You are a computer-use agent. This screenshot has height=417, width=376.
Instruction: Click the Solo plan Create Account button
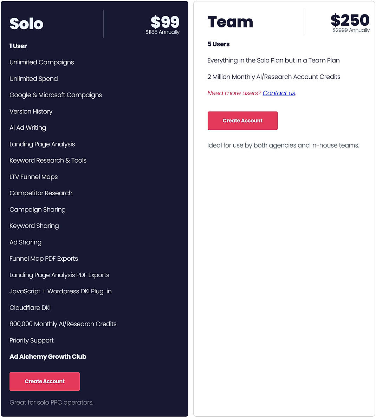[44, 381]
